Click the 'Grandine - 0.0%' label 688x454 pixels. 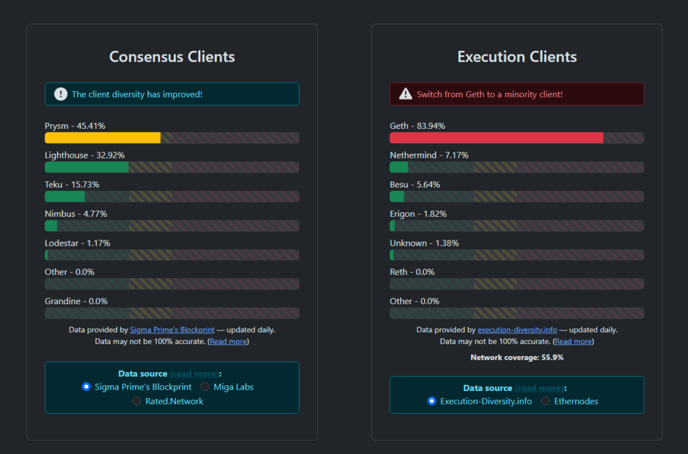click(x=77, y=302)
